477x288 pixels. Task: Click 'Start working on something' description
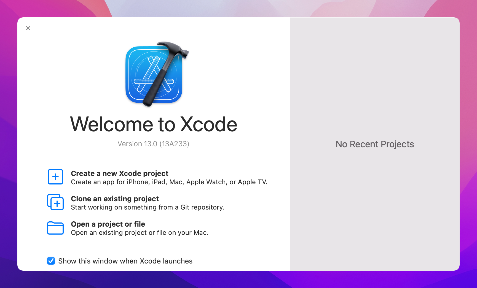tap(148, 207)
